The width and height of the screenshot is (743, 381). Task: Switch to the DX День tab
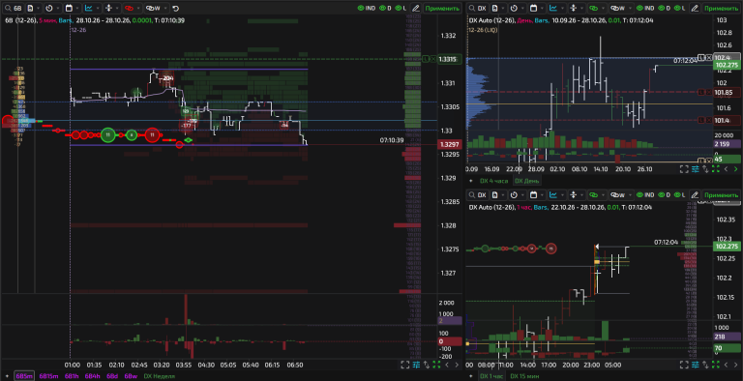click(527, 181)
